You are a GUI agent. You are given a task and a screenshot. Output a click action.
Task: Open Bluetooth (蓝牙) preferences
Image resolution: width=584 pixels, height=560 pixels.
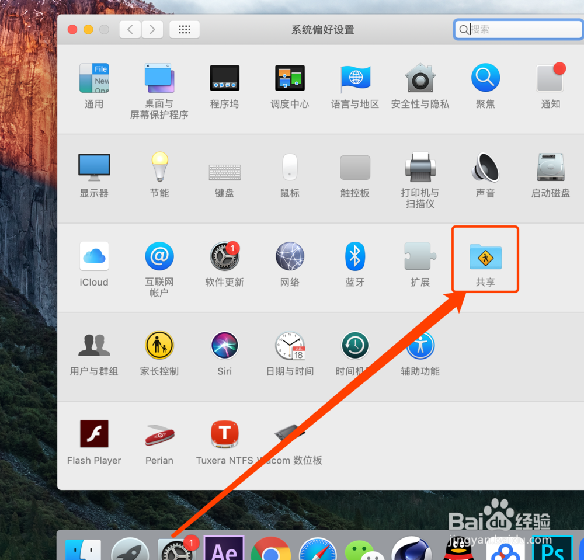coord(355,256)
